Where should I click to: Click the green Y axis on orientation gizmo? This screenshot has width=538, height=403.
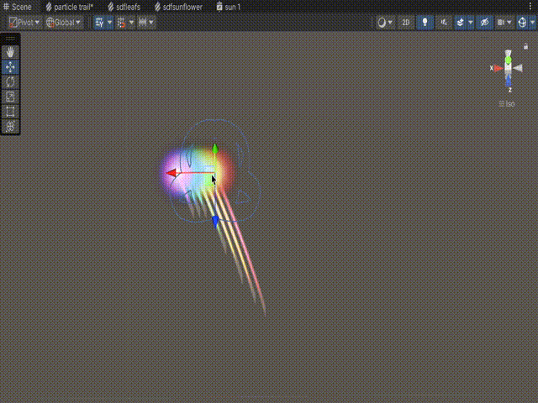(508, 60)
